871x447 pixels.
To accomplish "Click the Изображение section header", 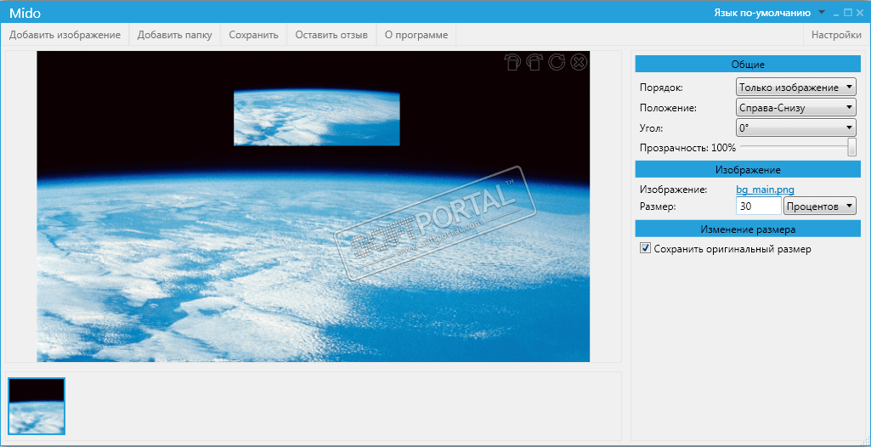I will 748,169.
